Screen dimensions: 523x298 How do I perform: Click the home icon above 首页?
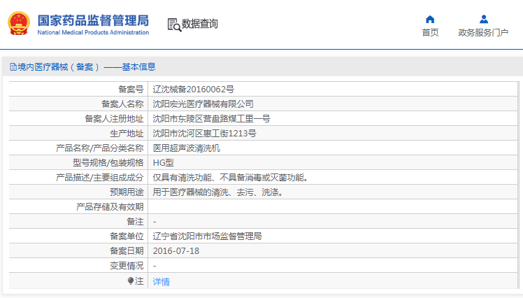[x=430, y=20]
